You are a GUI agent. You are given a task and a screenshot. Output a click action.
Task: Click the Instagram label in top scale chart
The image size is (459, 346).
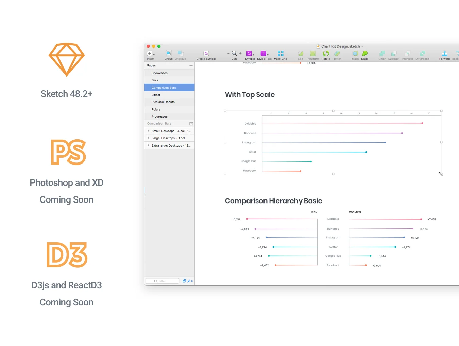coord(249,143)
